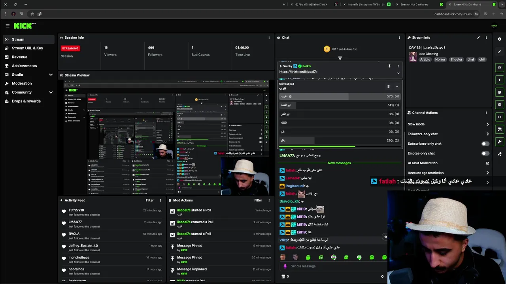Screen dimensions: 506x284
Task: Open the hamburger menu next to Kick logo
Action: [x=8, y=26]
